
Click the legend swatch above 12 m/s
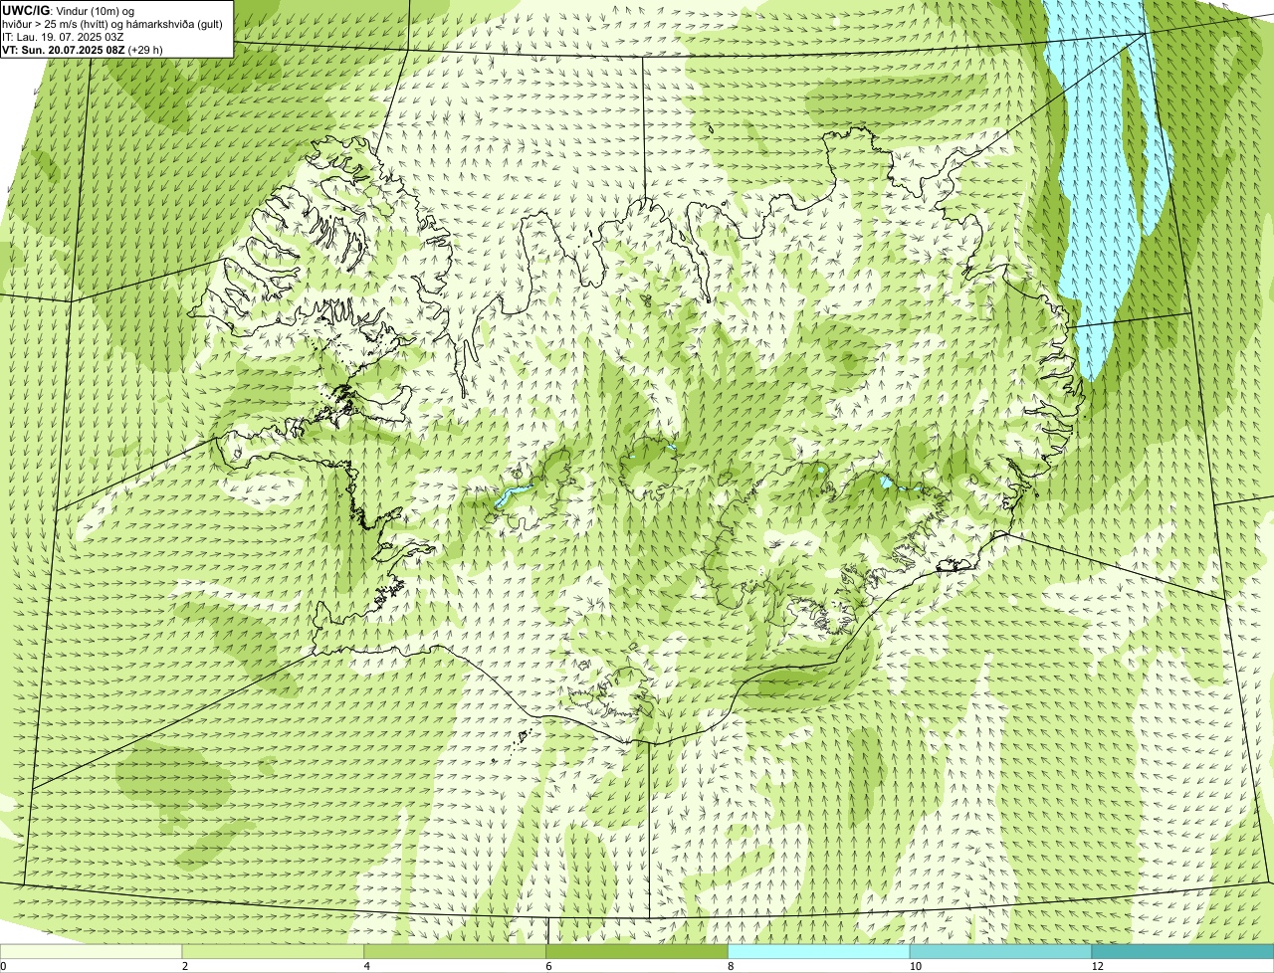[1182, 951]
